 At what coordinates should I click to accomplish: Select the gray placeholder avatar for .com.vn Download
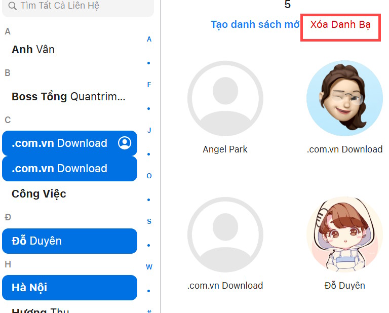(x=225, y=235)
